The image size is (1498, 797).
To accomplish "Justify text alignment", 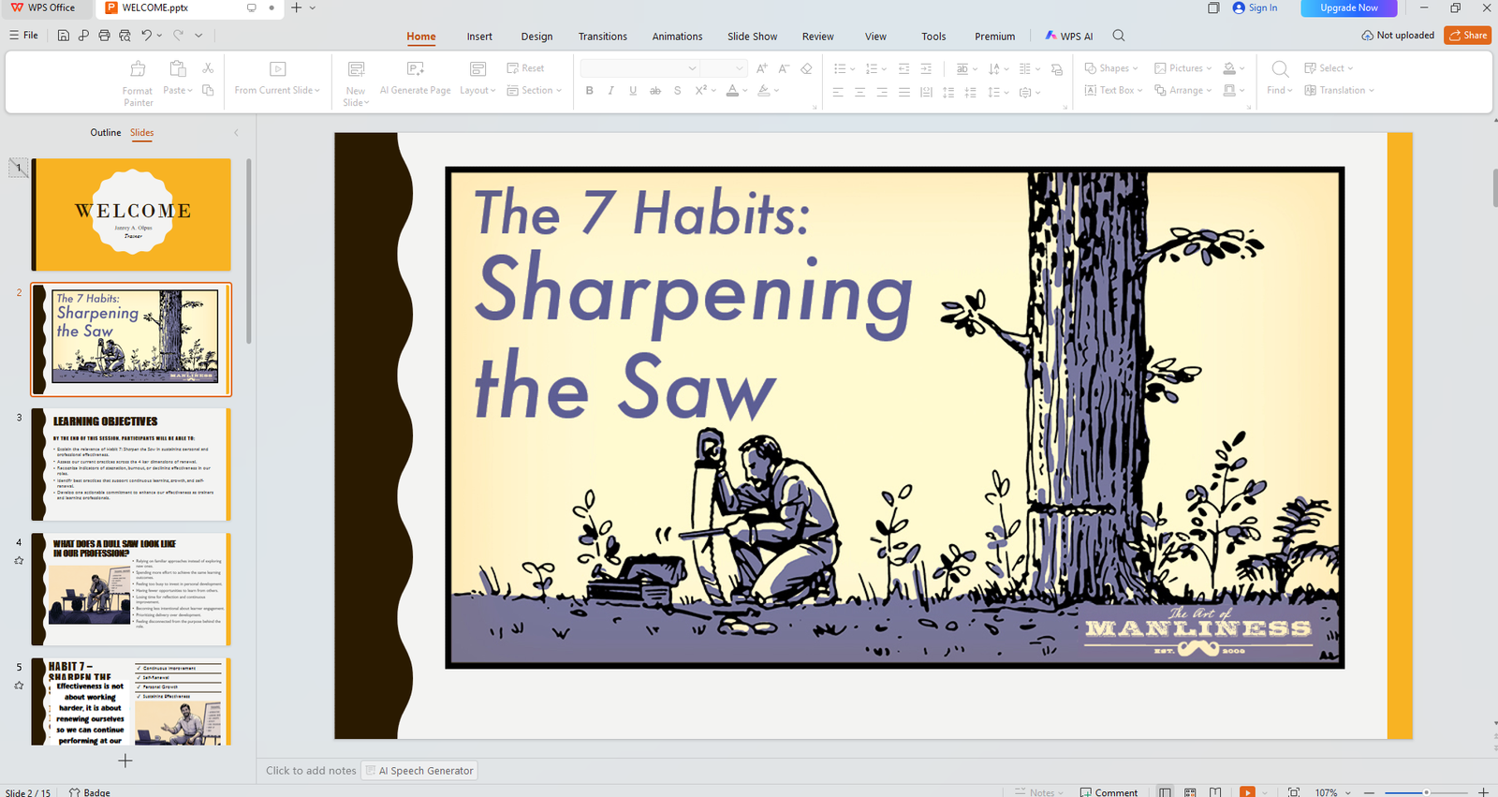I will (x=903, y=92).
